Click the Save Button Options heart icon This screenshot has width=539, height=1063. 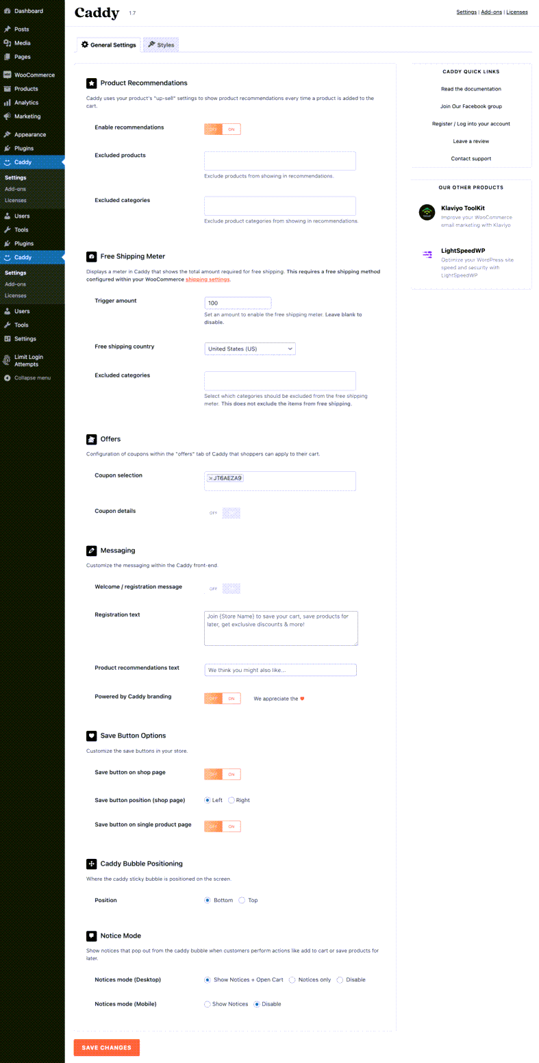pos(91,736)
